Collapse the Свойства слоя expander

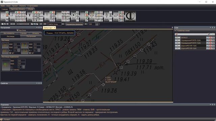175,31
